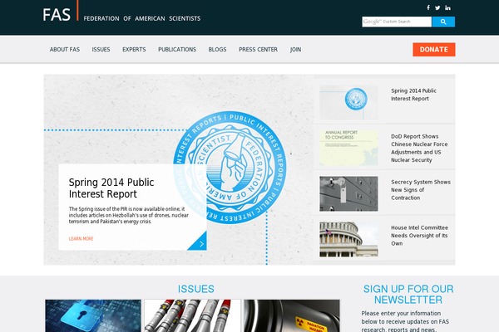Click the FAS logo

(57, 15)
